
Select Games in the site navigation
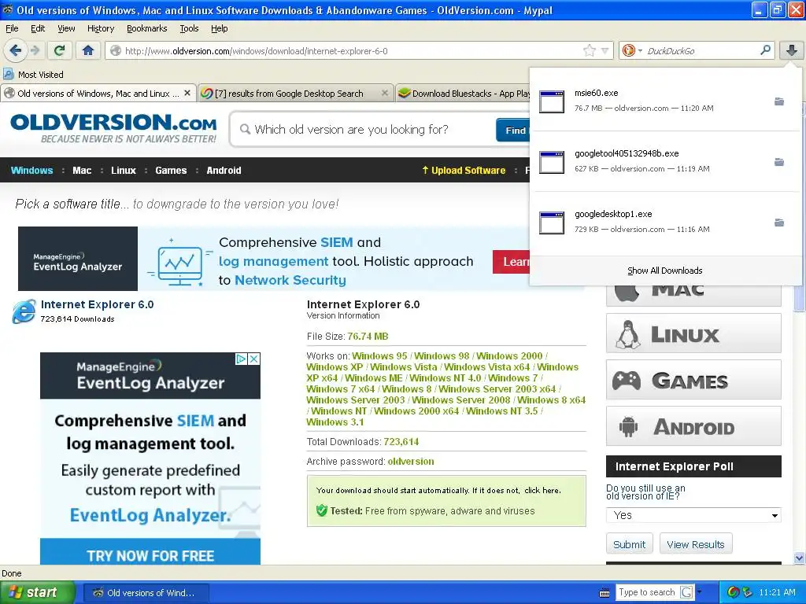coord(171,170)
